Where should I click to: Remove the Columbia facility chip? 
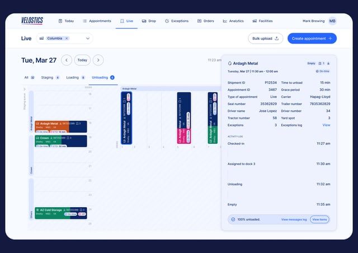(67, 39)
